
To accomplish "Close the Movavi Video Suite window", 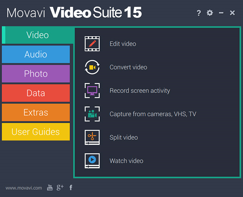I will tap(232, 13).
